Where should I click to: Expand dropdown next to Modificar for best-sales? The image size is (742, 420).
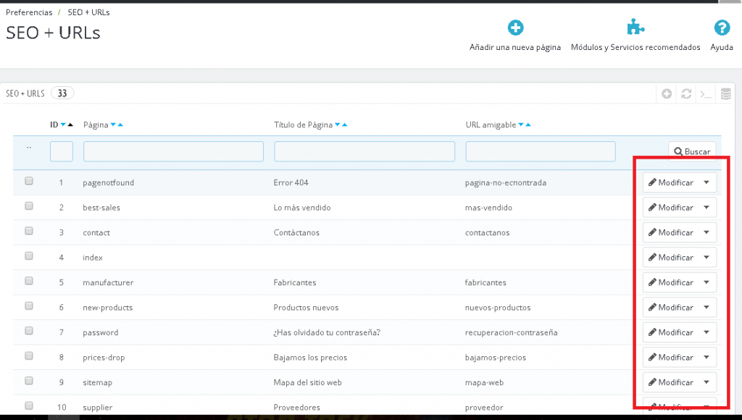pos(706,208)
